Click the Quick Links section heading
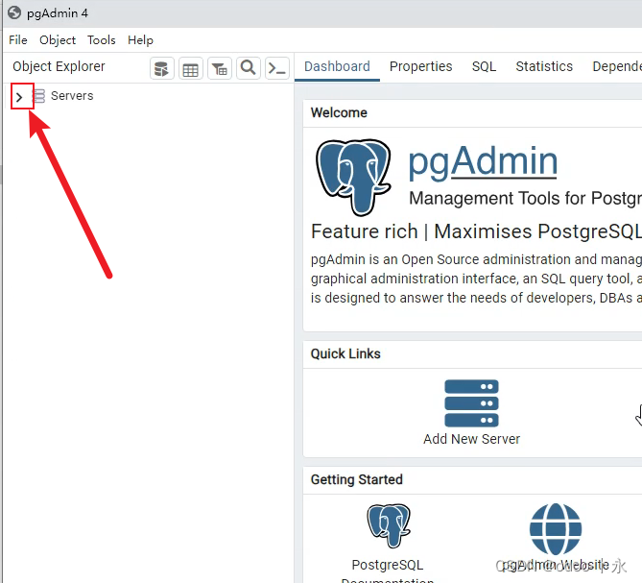The width and height of the screenshot is (642, 583). click(345, 353)
